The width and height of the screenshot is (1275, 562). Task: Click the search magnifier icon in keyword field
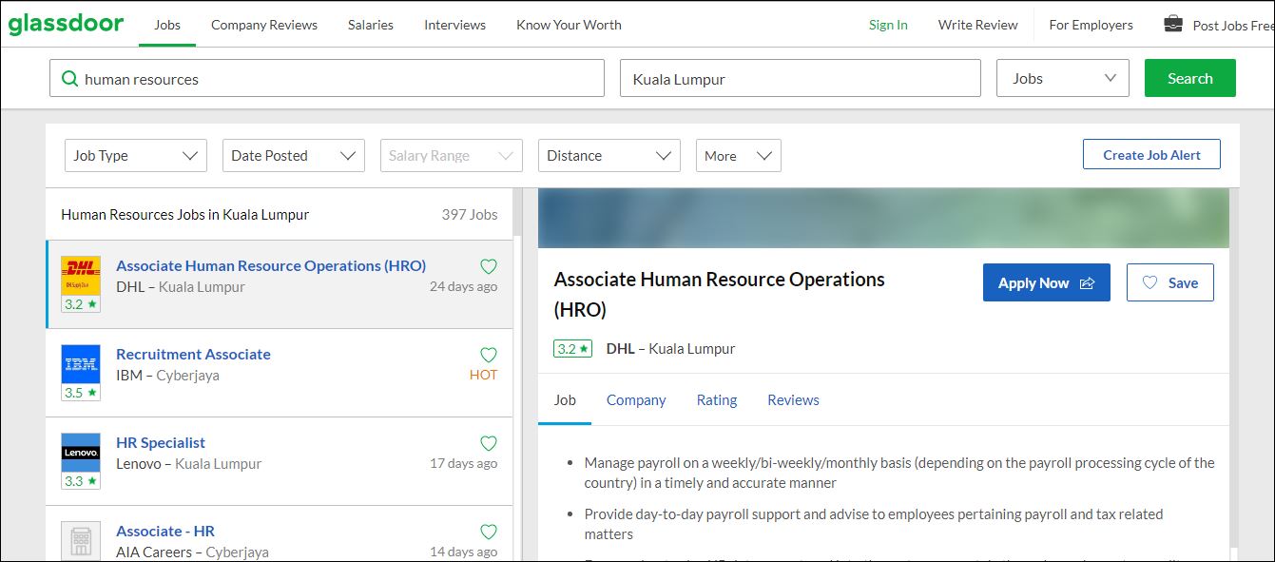[69, 79]
